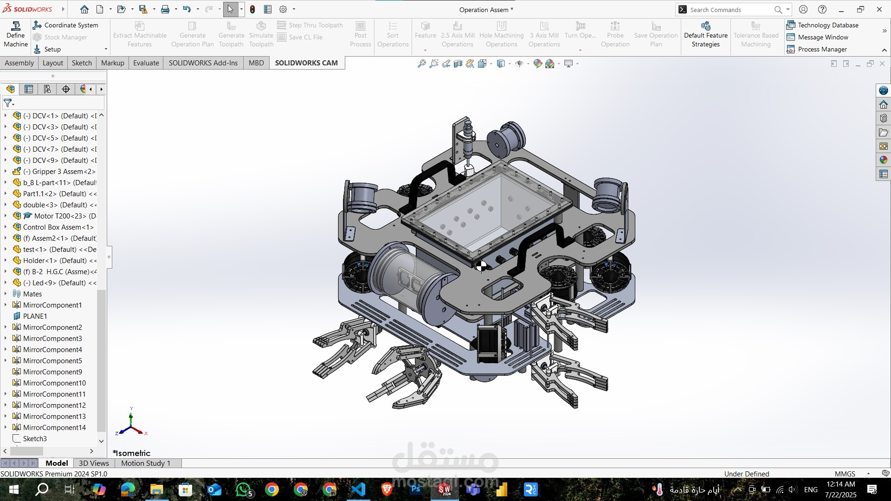891x501 pixels.
Task: Open the Save dropdown arrow
Action: (154, 9)
